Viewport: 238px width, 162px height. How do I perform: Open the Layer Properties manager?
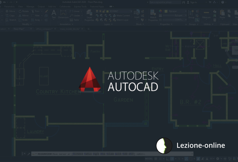[x=89, y=16]
